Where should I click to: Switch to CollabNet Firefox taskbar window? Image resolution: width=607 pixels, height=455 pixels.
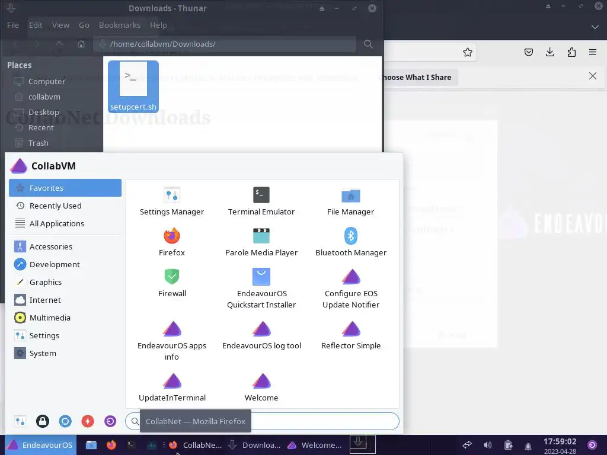click(196, 445)
